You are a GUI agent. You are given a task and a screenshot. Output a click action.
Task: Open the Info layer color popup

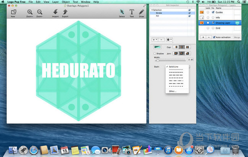pos(202,18)
